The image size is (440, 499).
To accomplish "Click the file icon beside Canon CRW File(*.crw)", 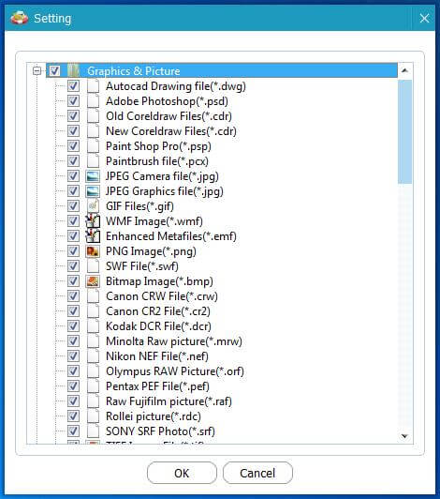I will (93, 296).
